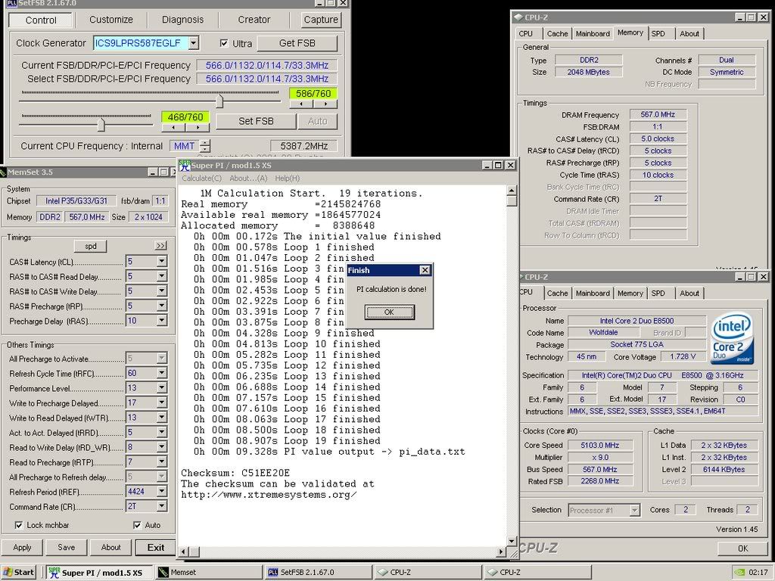Screen dimensions: 775x581
Task: Click the system tray NVIDIA icon
Action: (x=740, y=572)
